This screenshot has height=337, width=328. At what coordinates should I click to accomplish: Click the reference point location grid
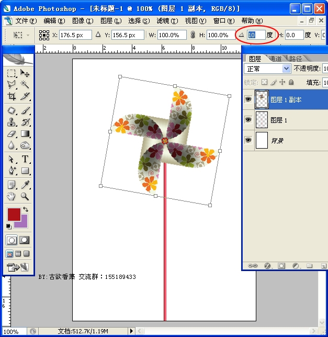coord(44,35)
